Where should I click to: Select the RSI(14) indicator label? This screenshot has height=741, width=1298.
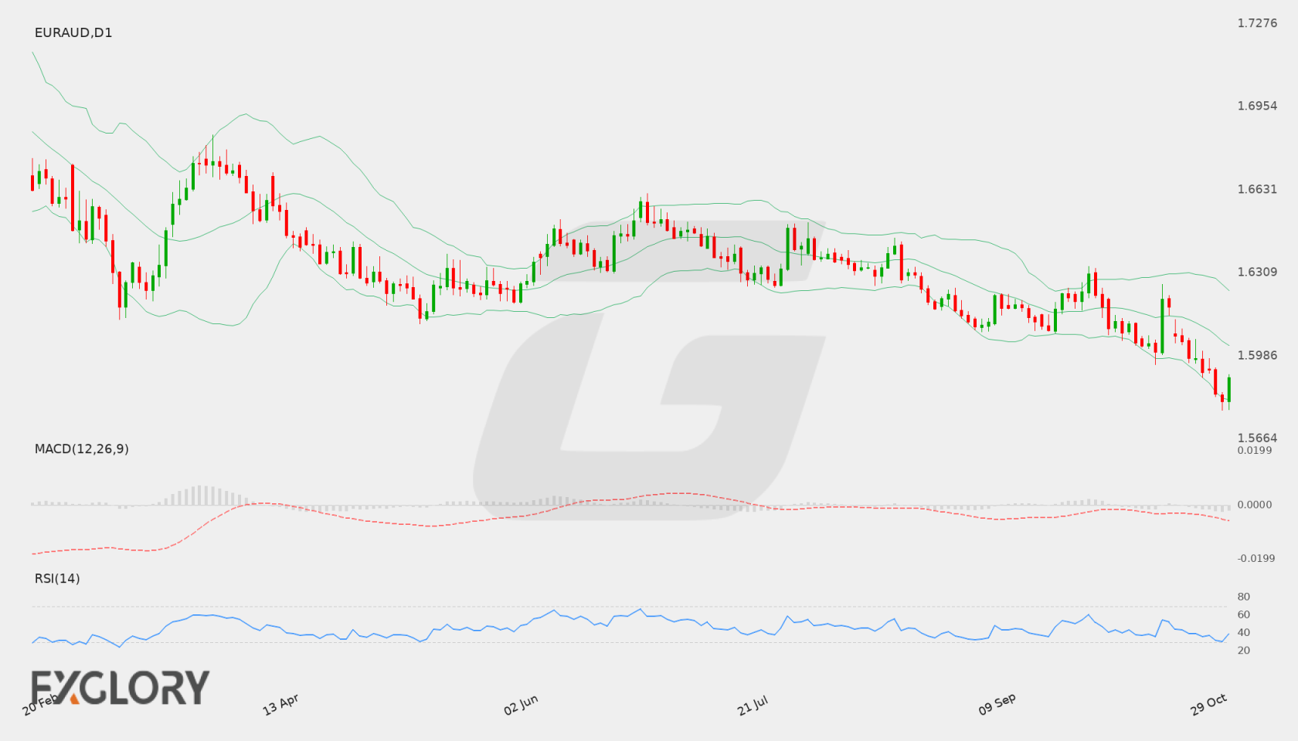point(57,578)
